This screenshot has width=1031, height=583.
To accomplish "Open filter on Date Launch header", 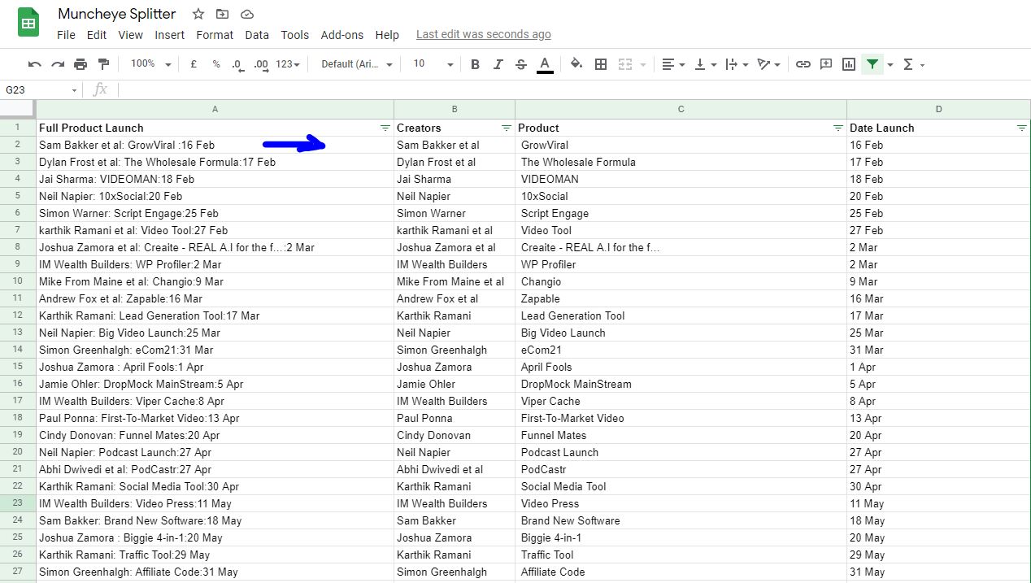I will 1021,128.
